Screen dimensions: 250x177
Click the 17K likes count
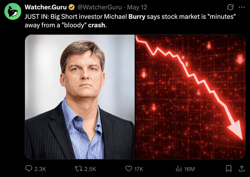pos(139,169)
